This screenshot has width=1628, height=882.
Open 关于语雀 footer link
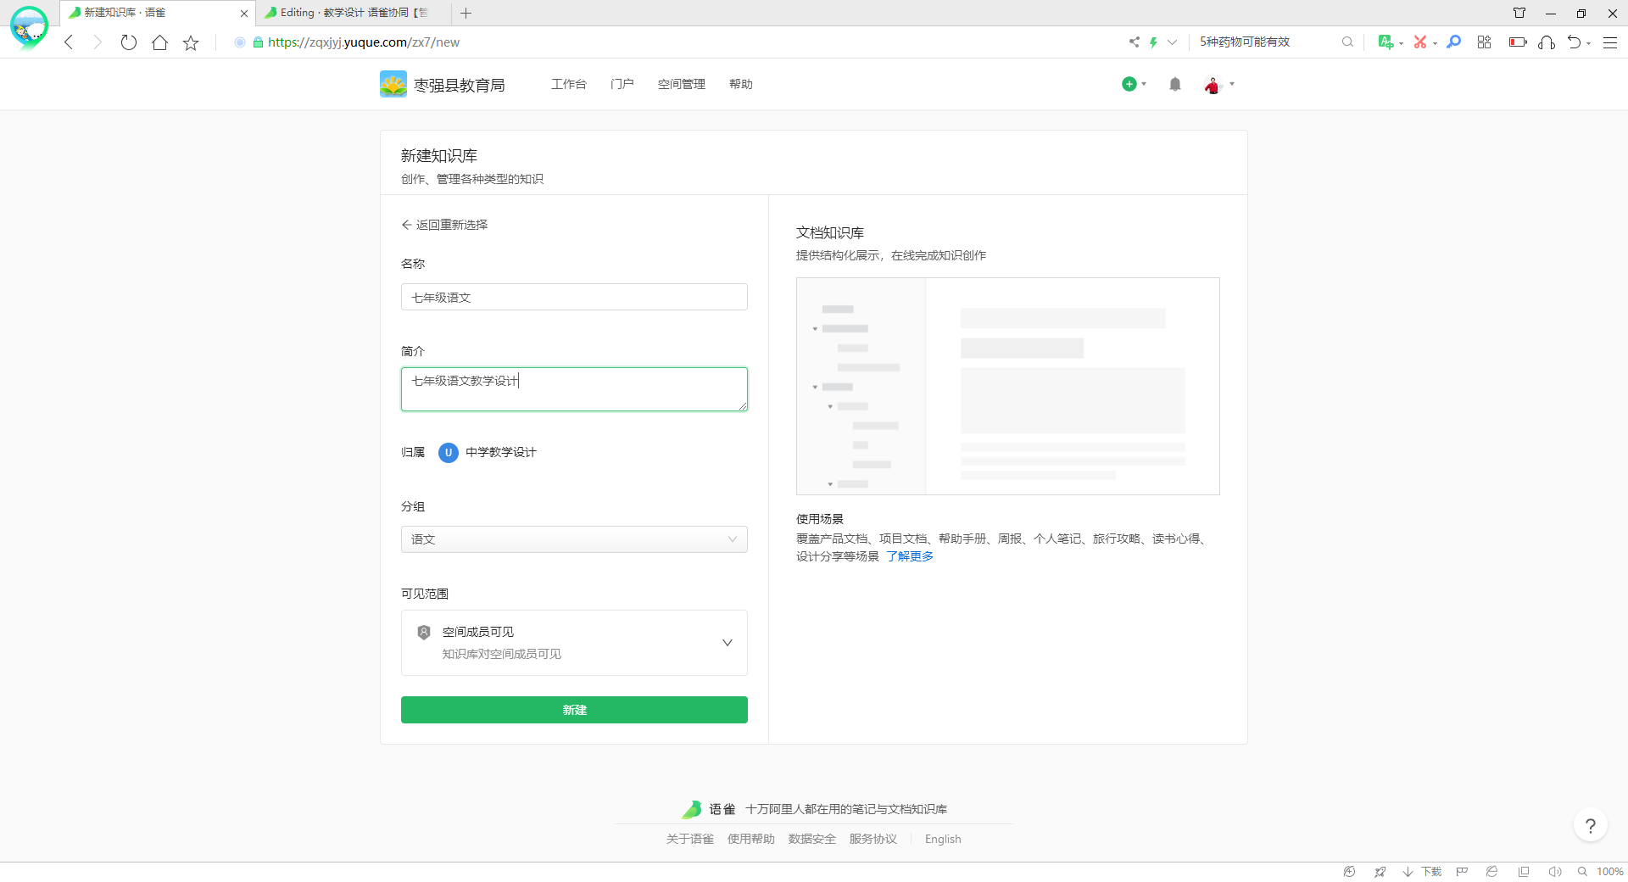(x=689, y=839)
